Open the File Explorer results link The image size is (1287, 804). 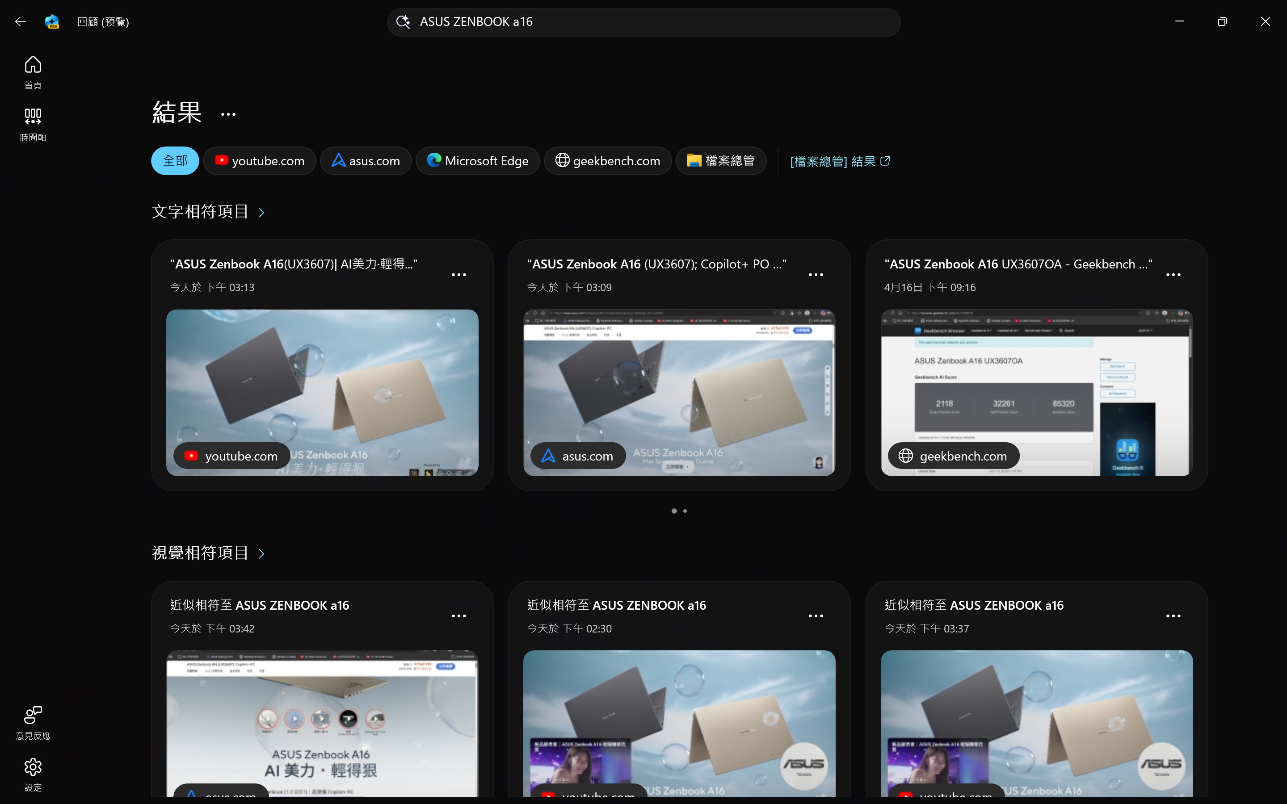pos(840,161)
